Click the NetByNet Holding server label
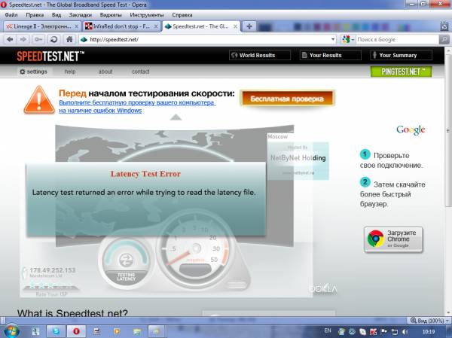452x338 pixels. click(x=298, y=158)
